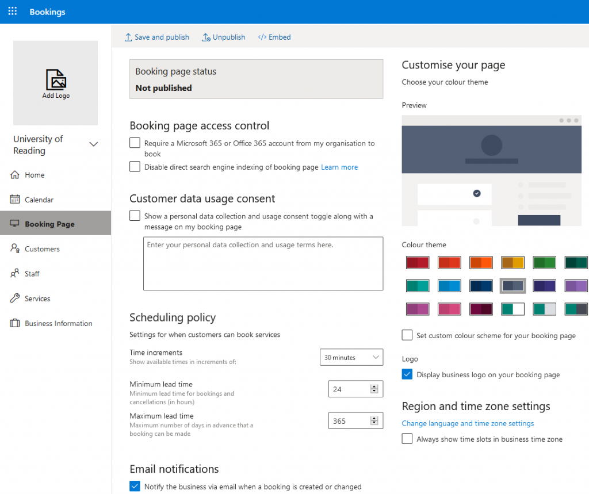Click the Home house icon in sidebar

pos(14,175)
